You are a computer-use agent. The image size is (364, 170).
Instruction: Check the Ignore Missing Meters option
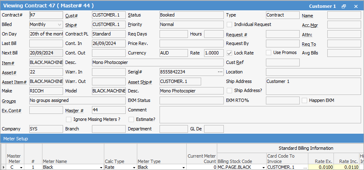pyautogui.click(x=68, y=119)
